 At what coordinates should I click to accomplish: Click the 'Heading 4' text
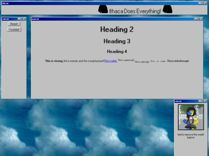(x=117, y=52)
